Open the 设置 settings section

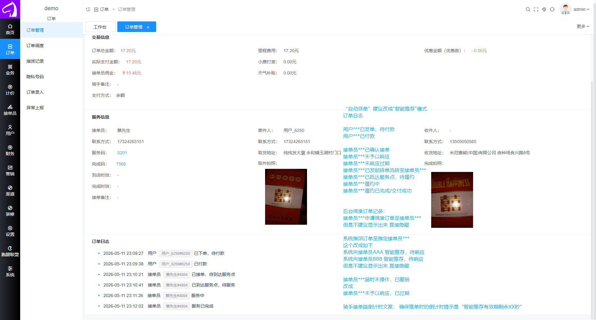[10, 231]
